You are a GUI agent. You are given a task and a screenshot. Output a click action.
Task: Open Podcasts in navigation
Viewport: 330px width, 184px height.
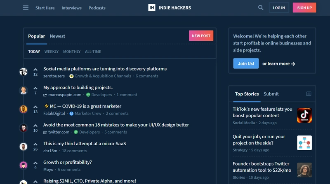(x=97, y=8)
